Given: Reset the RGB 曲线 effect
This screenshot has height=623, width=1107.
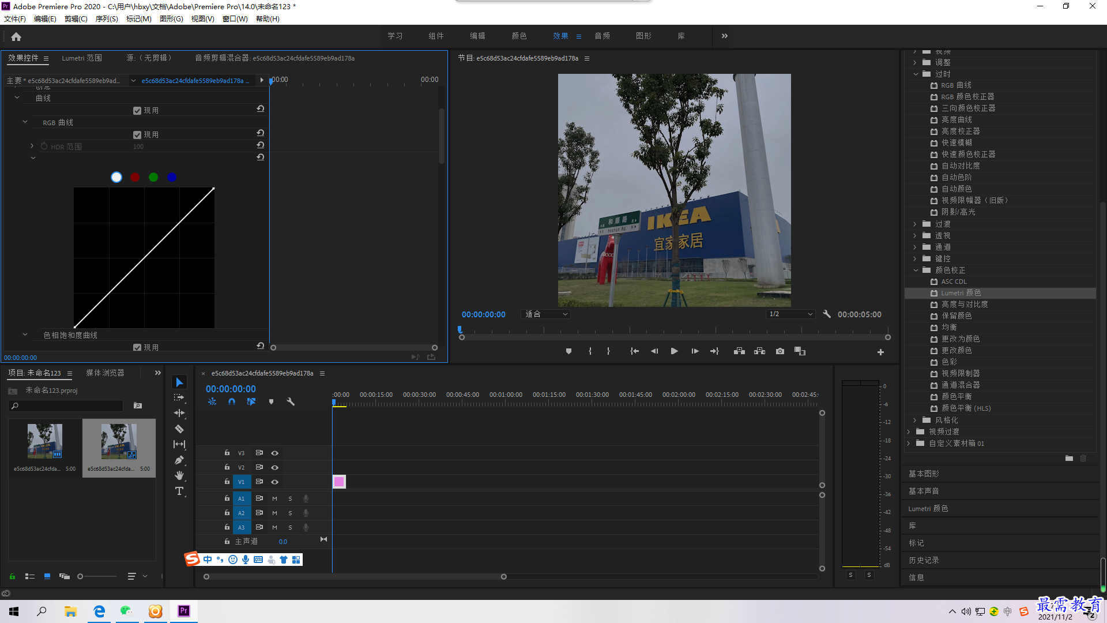Looking at the screenshot, I should pos(260,133).
